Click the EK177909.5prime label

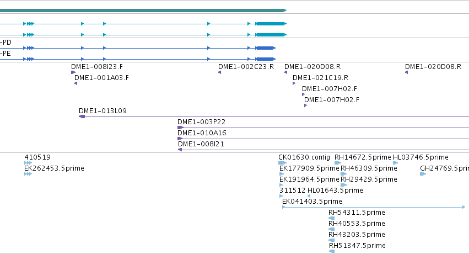(309, 168)
